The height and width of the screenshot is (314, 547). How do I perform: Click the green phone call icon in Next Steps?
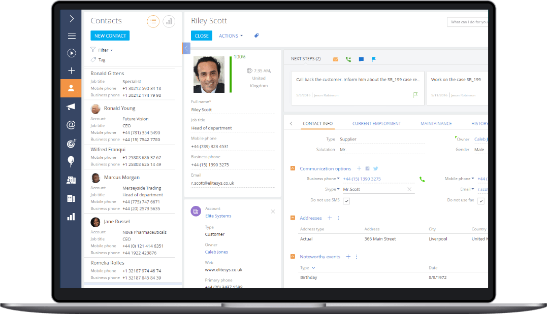348,59
